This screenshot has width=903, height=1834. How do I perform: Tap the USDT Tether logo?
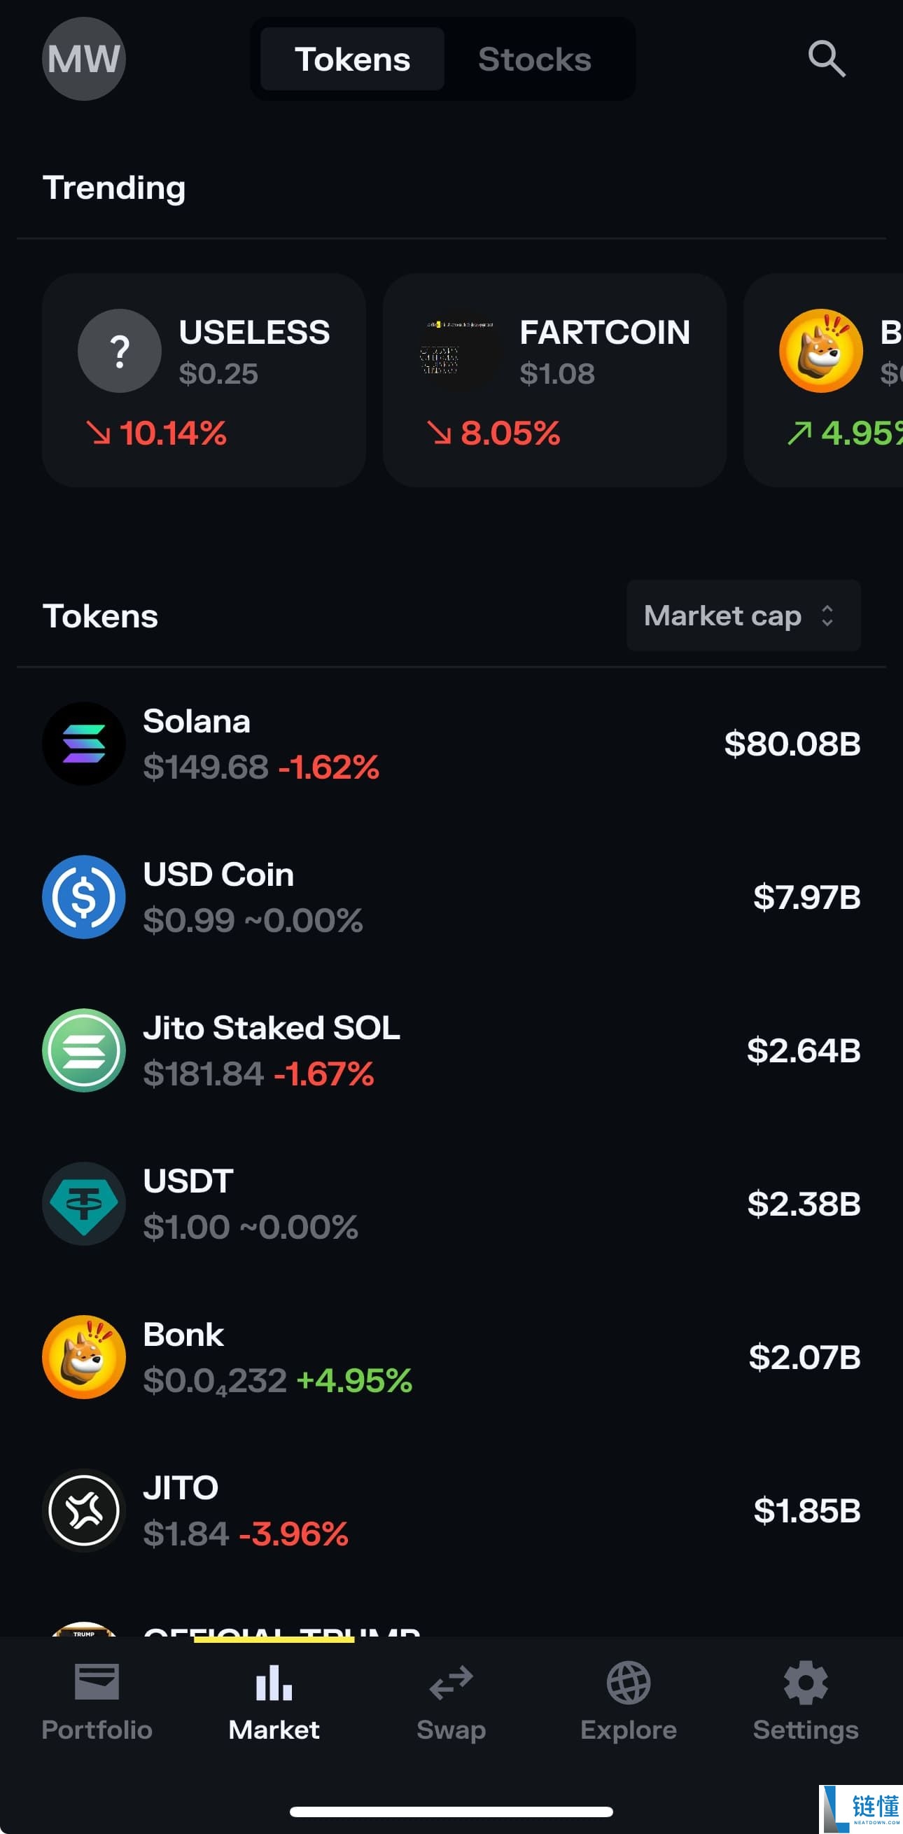coord(84,1203)
